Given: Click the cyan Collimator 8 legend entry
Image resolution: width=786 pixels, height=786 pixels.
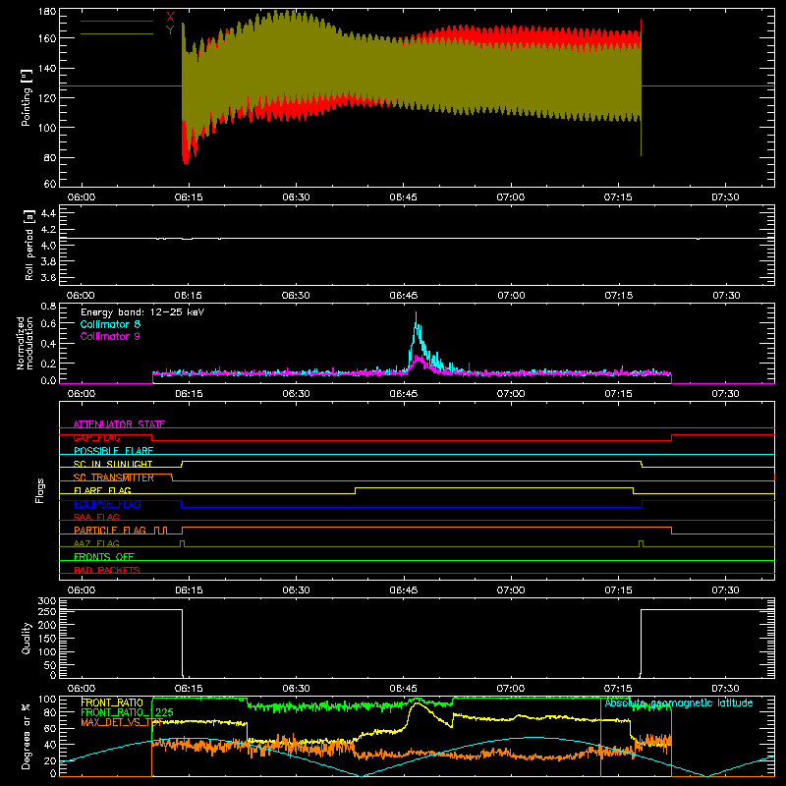Looking at the screenshot, I should coord(110,324).
